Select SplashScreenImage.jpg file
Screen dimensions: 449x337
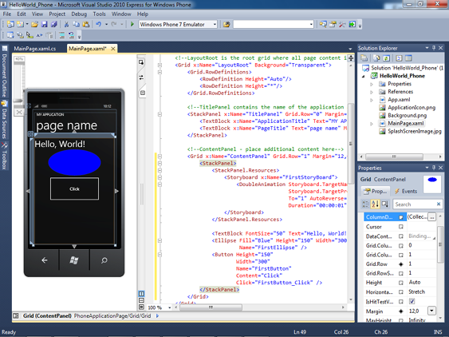[415, 131]
